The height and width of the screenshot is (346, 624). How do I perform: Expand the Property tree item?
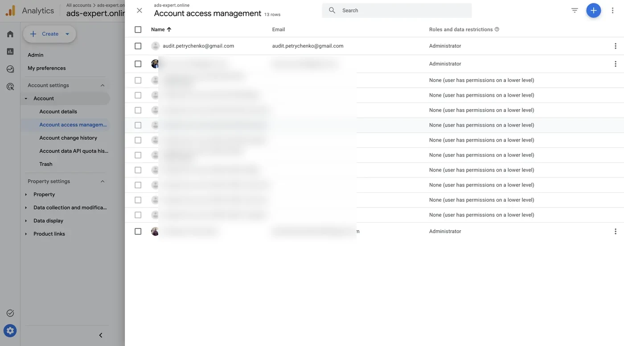26,195
